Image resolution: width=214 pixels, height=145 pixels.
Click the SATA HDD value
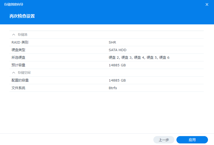(117, 50)
